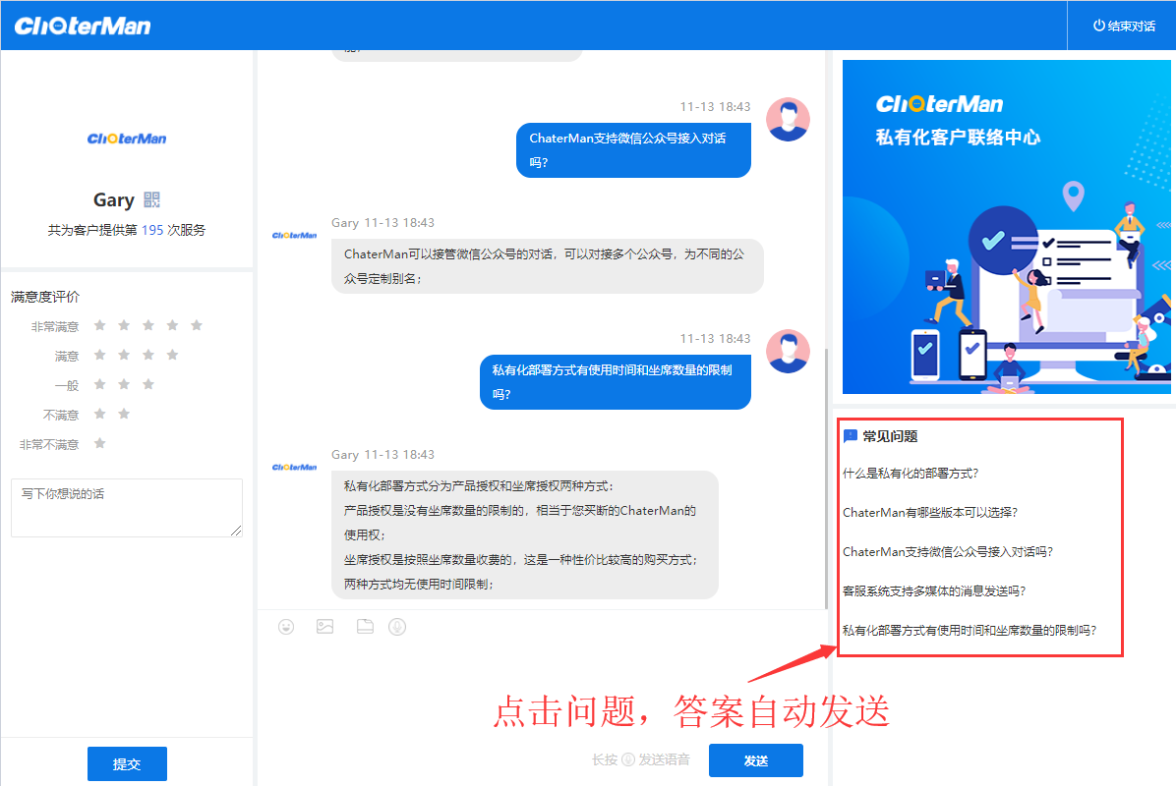Click the send file icon
Image resolution: width=1176 pixels, height=786 pixels.
point(365,627)
